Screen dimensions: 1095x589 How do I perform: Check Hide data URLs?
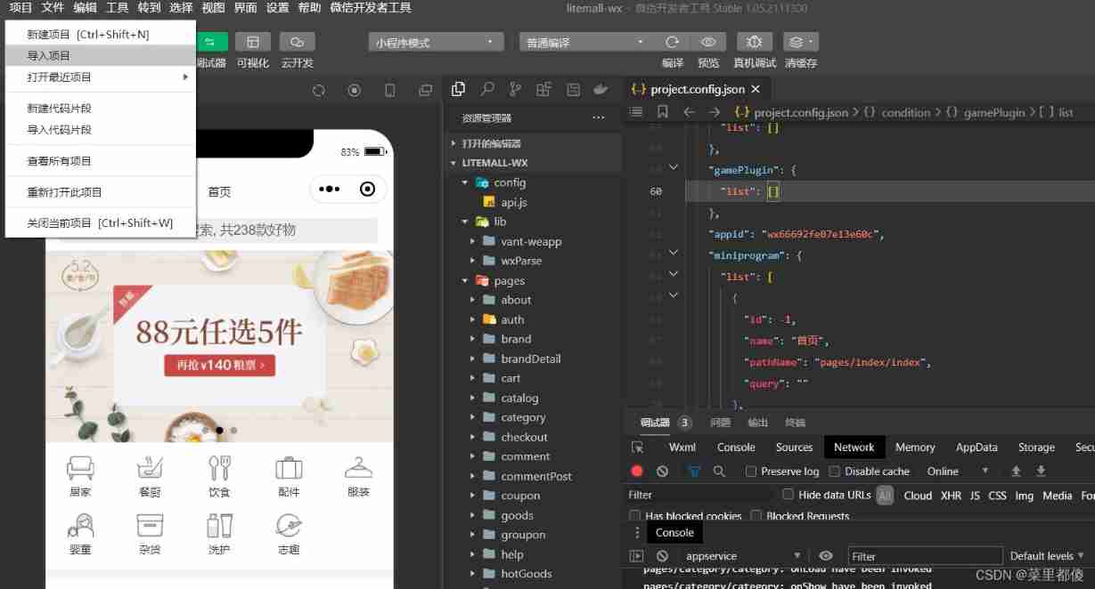[x=788, y=495]
